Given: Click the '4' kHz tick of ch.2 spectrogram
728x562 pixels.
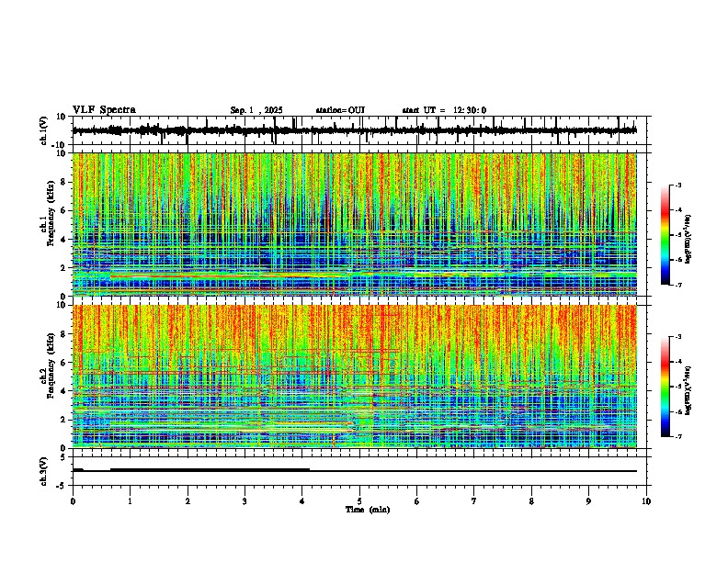Looking at the screenshot, I should click(x=64, y=391).
